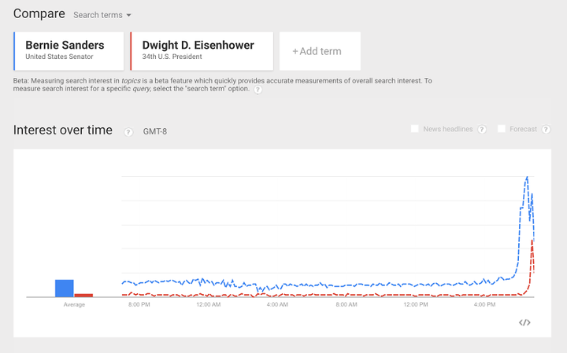This screenshot has height=353, width=567.
Task: Click the Add term button
Action: click(x=320, y=51)
